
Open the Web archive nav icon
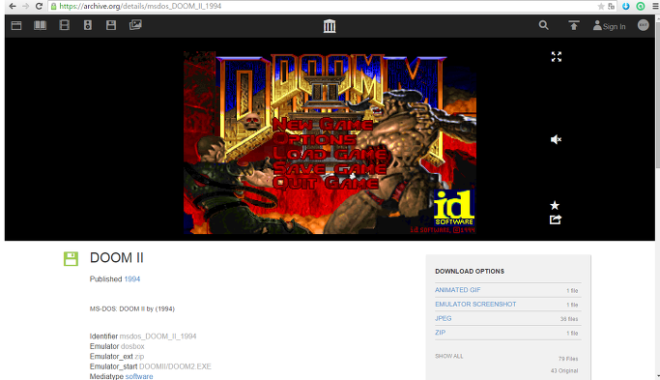pyautogui.click(x=16, y=26)
